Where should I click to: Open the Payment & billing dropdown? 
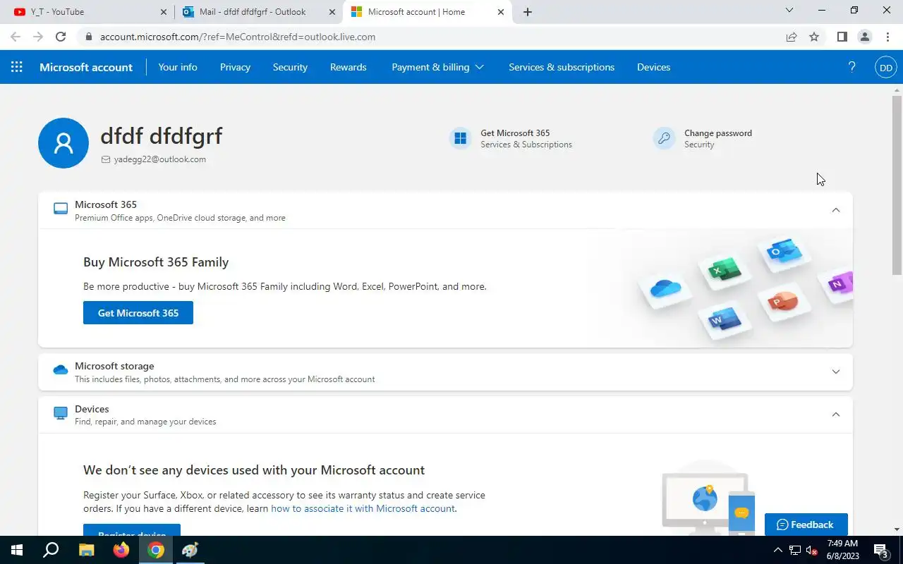pyautogui.click(x=437, y=67)
